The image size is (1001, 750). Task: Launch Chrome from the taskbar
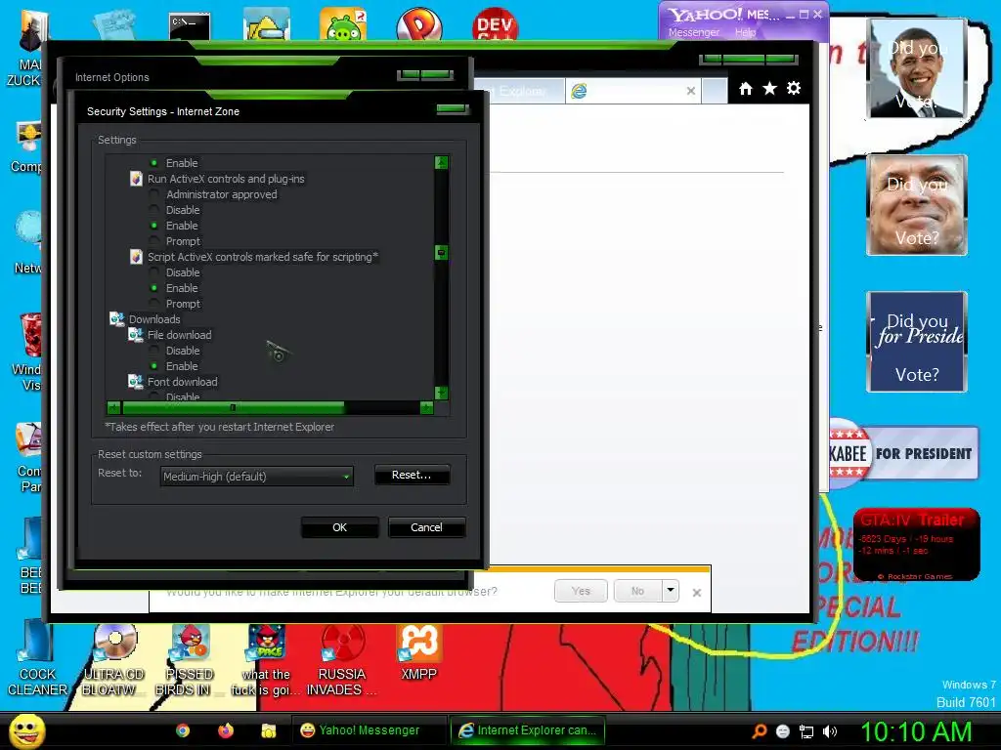(183, 730)
